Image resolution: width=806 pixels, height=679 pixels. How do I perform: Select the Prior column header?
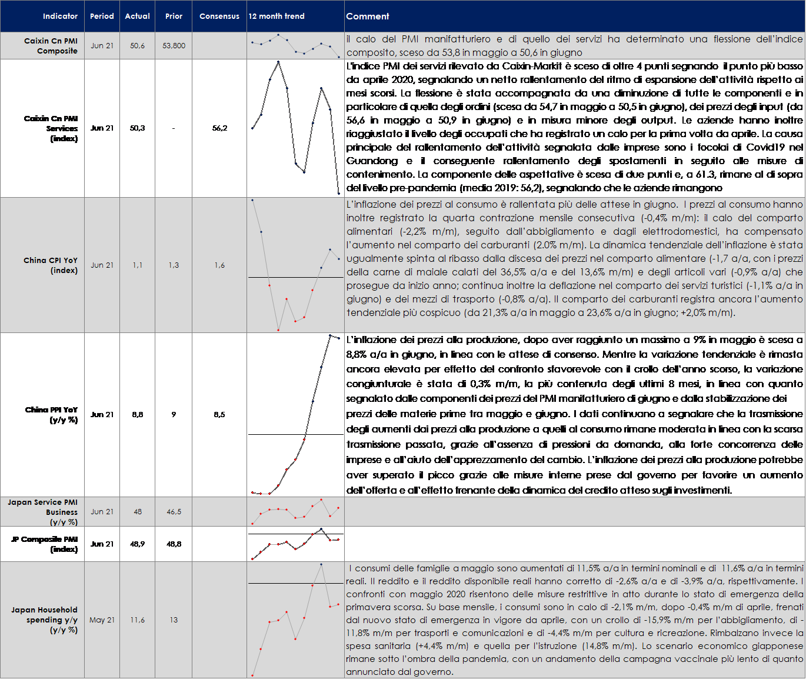click(x=174, y=16)
